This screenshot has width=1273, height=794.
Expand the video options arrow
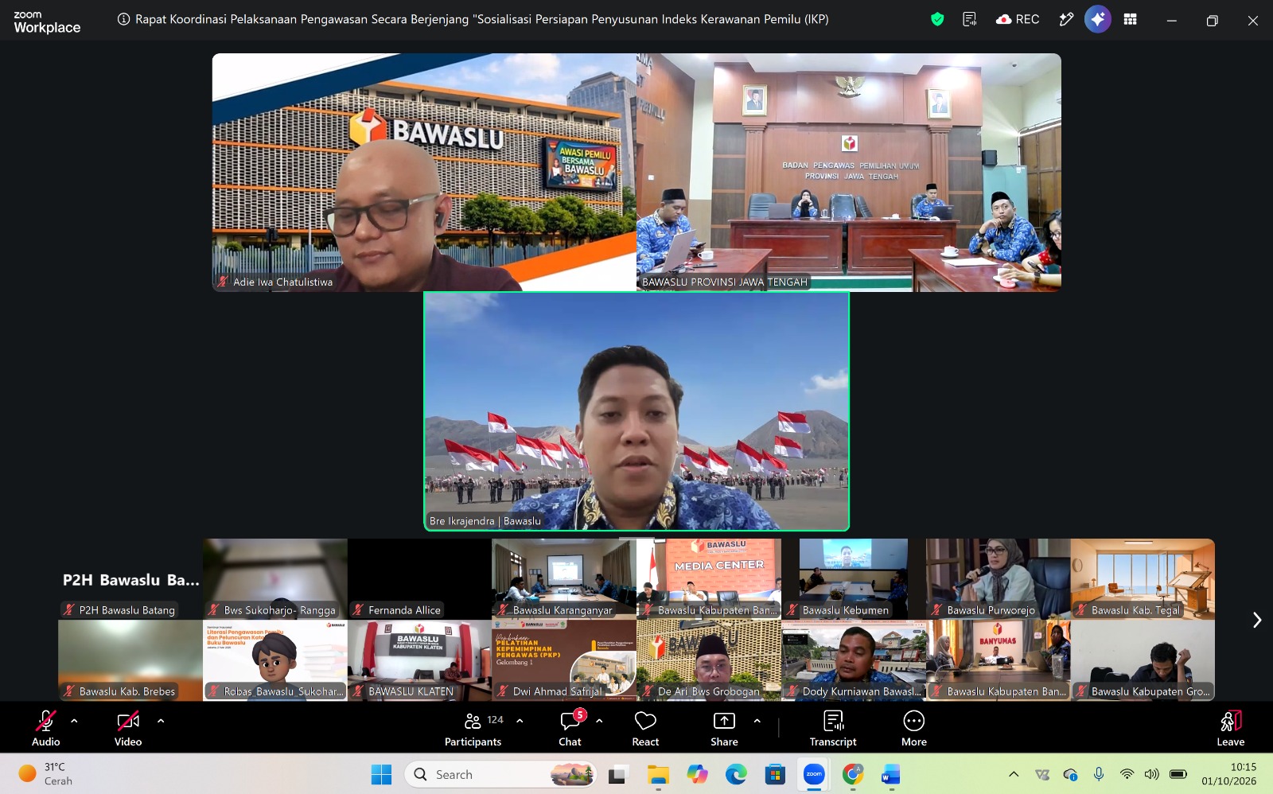click(161, 721)
